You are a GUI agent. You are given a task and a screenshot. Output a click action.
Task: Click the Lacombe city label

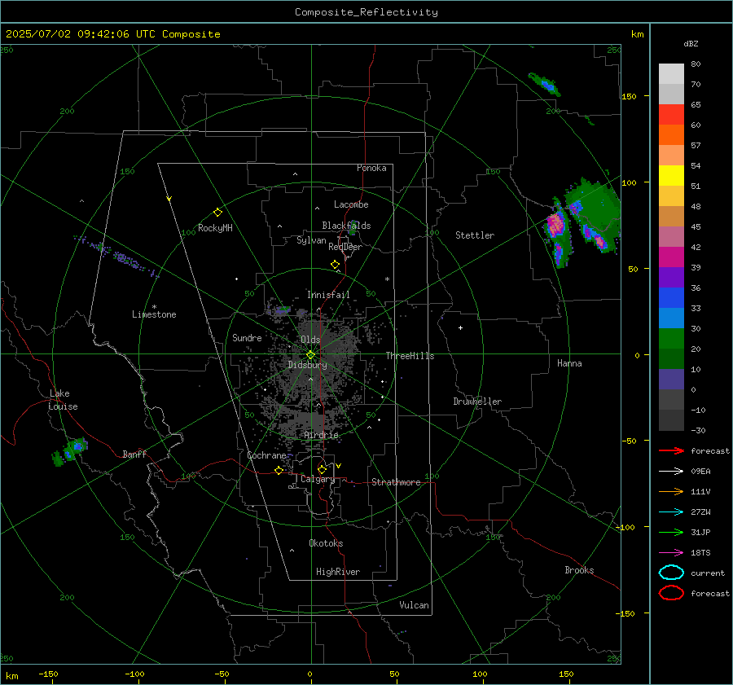351,204
